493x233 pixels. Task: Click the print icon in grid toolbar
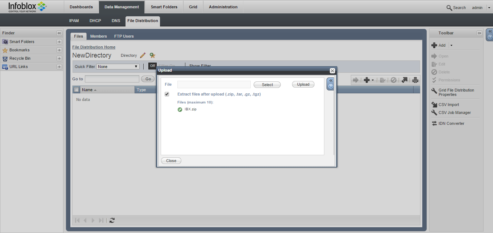(415, 80)
